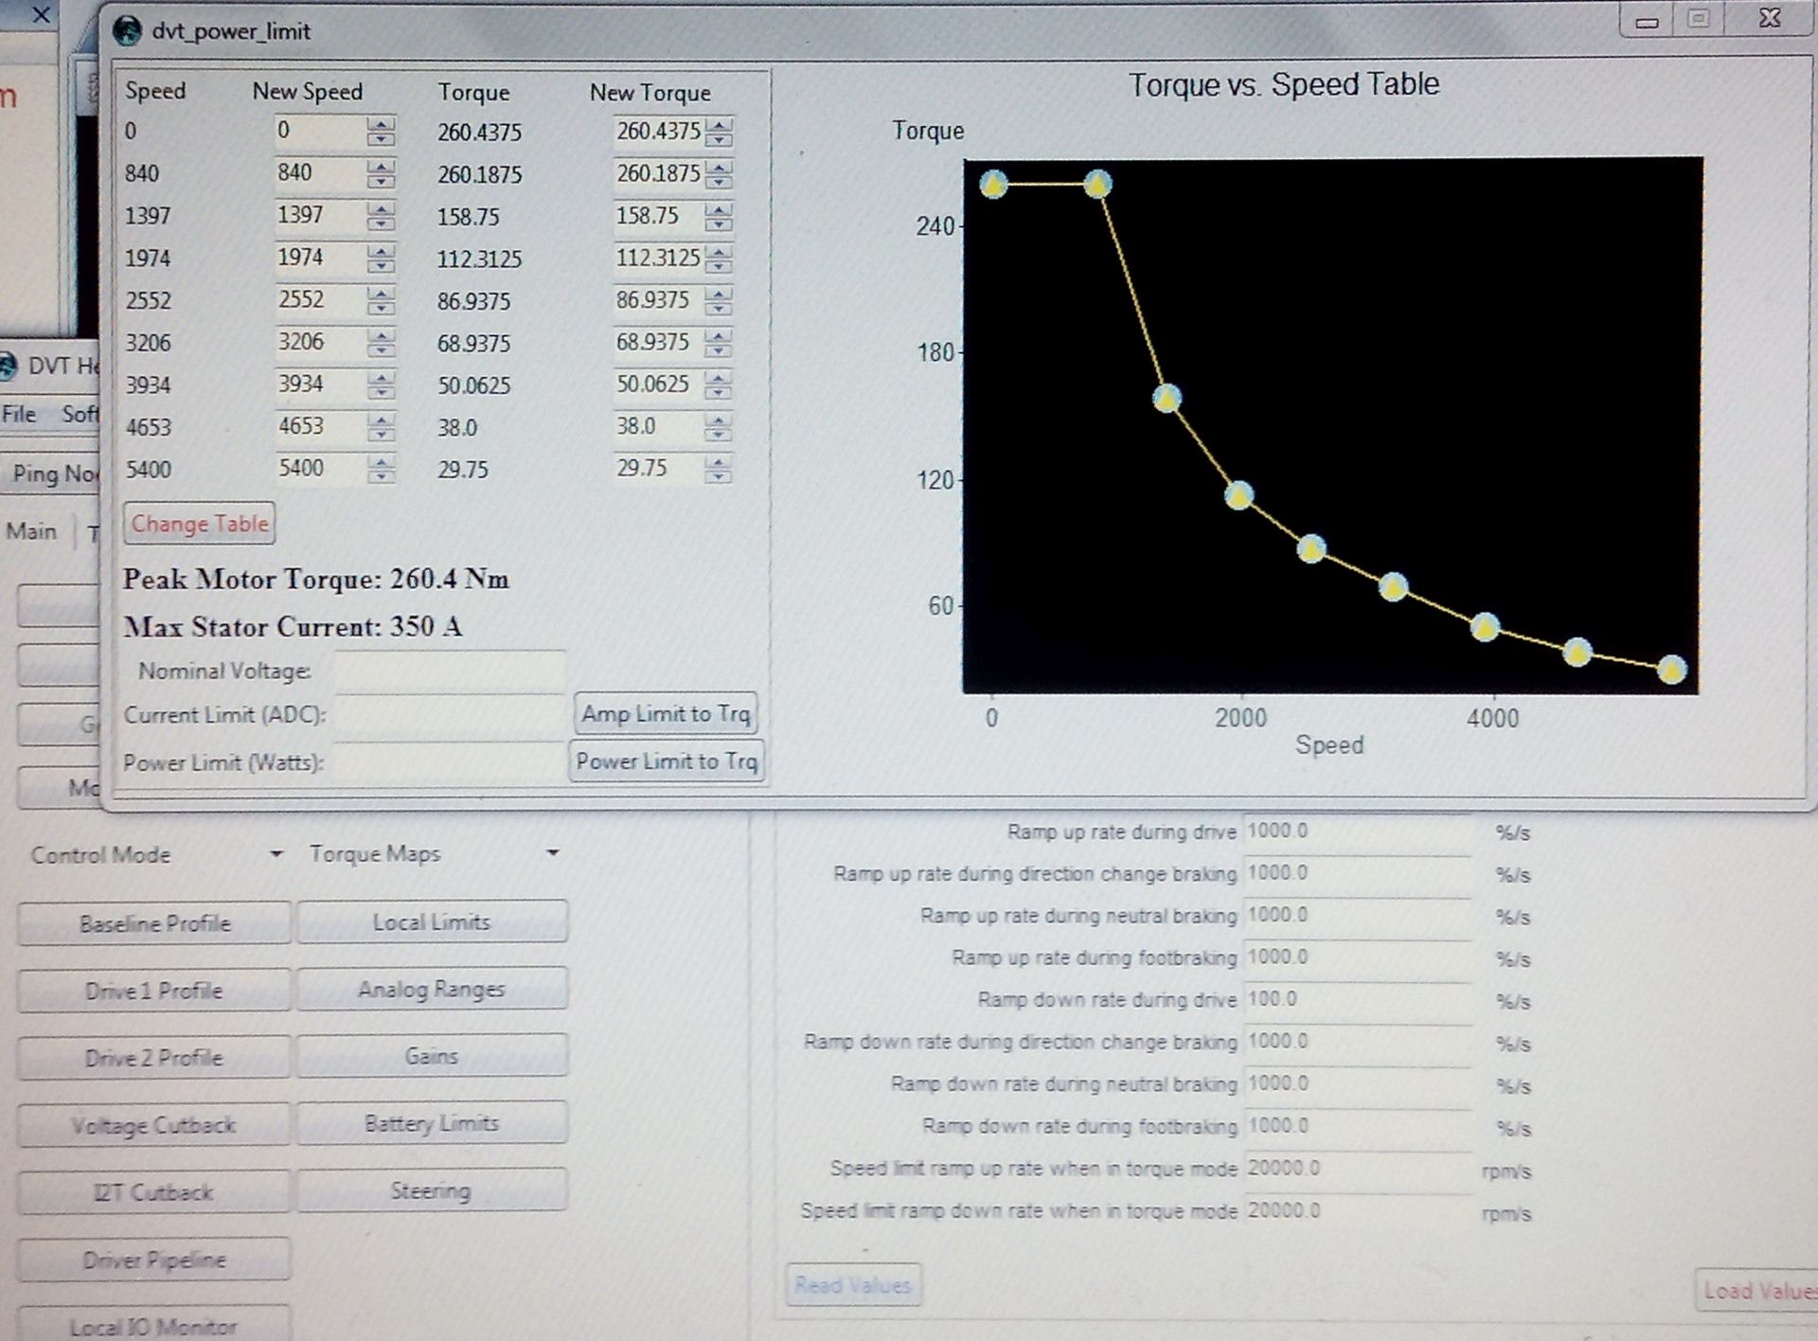Click the New Speed stepper for speed 3934

coord(381,385)
